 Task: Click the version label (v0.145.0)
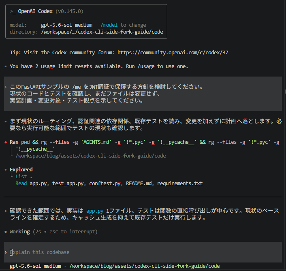tap(69, 11)
